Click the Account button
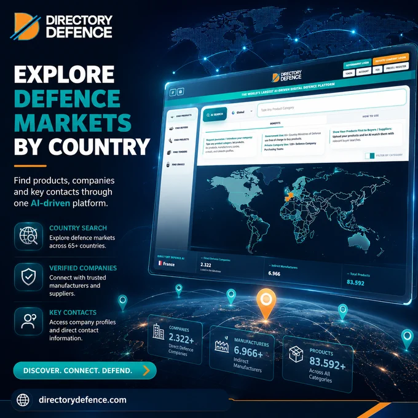 click(363, 71)
